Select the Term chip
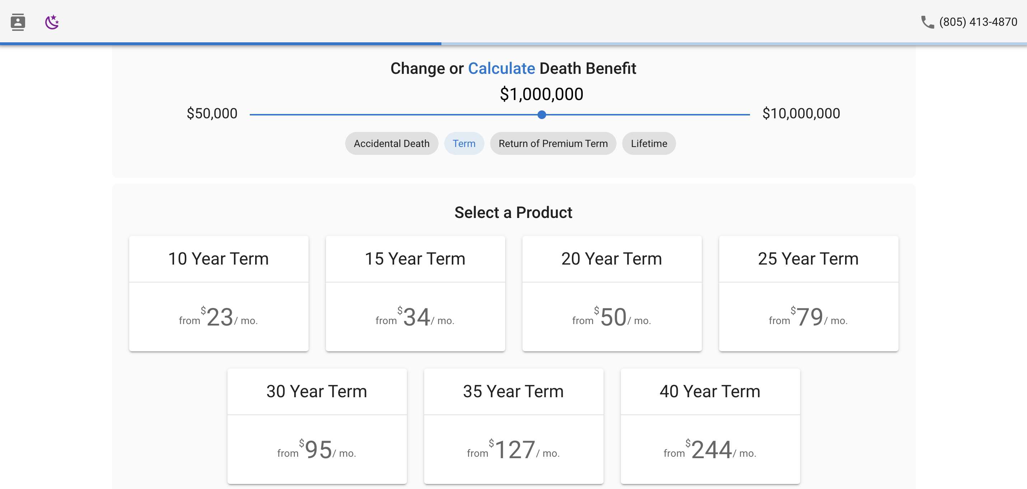 coord(464,143)
